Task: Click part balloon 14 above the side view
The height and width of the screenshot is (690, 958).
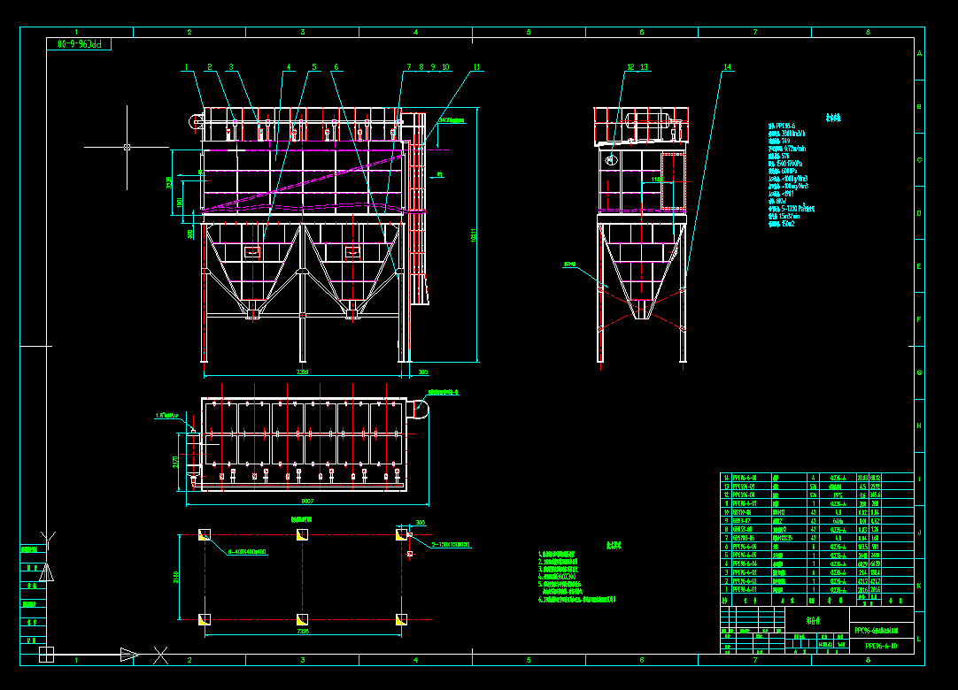Action: click(727, 67)
